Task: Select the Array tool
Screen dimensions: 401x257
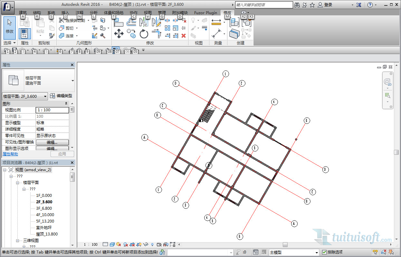Action: tap(167, 28)
